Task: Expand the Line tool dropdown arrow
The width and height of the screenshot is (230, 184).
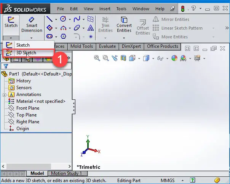Action: pyautogui.click(x=56, y=19)
